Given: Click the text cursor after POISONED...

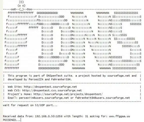Looking at the screenshot, I should tap(21, 120).
